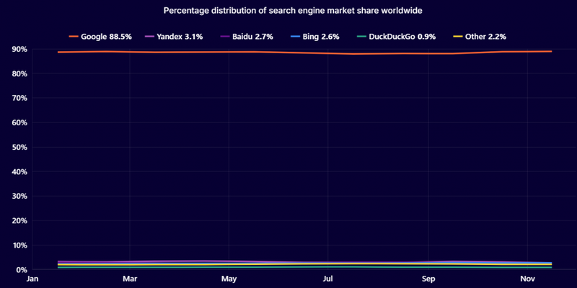Click the yellow Other legend color marker
577x288 pixels.
tap(457, 37)
